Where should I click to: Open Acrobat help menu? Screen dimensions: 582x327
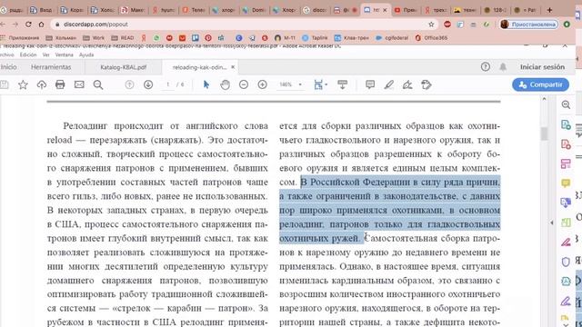[485, 67]
